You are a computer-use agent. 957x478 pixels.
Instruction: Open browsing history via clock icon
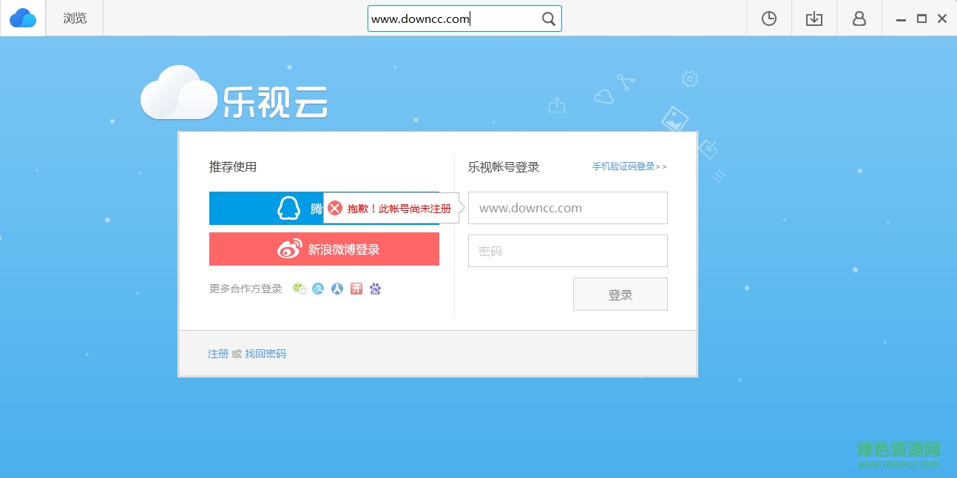point(768,18)
